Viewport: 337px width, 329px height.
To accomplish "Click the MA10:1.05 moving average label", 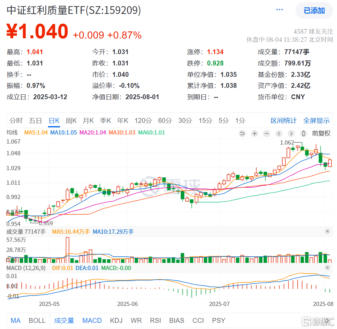I will pyautogui.click(x=63, y=133).
